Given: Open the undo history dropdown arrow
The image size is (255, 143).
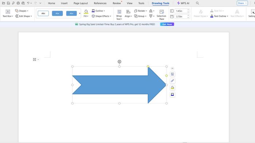Looking at the screenshot, I should click(x=31, y=3).
